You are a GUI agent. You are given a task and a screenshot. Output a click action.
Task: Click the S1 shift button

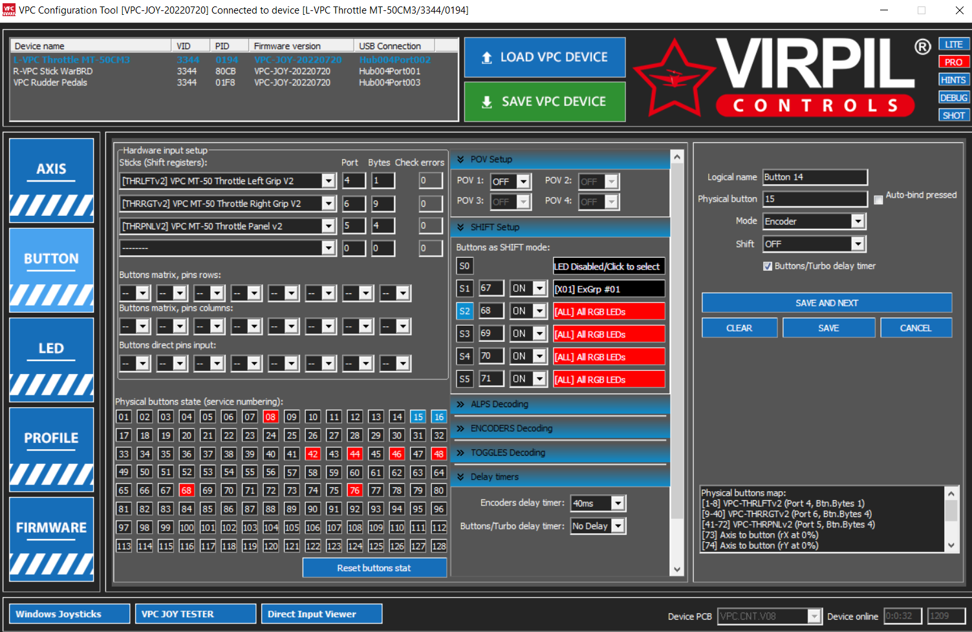coord(464,289)
